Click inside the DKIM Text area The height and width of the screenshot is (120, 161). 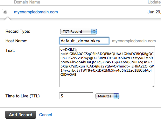click(x=107, y=67)
